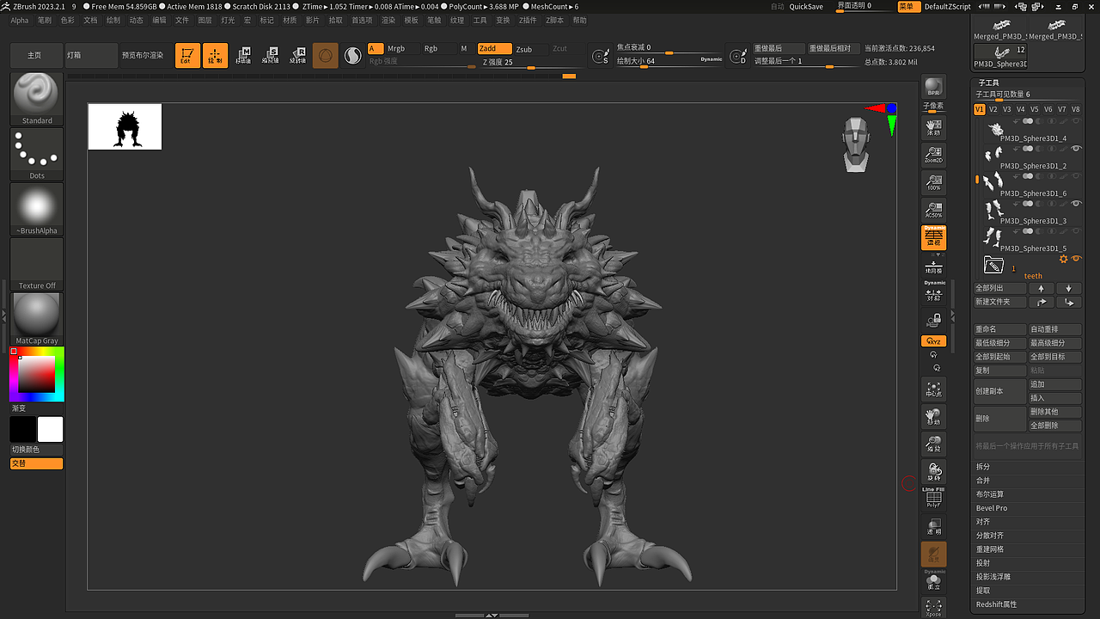Open the MatCap Gray material picker
1100x619 pixels.
[37, 315]
